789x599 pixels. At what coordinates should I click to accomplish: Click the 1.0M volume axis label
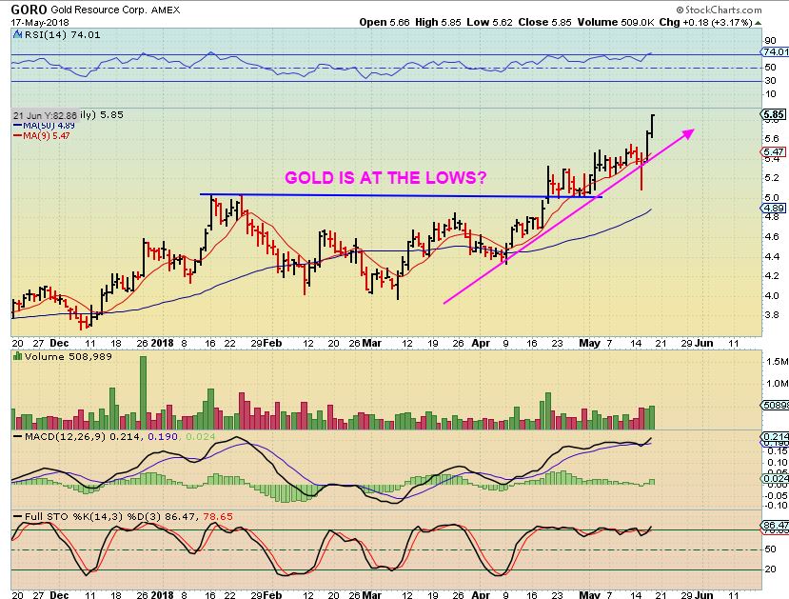click(x=777, y=384)
